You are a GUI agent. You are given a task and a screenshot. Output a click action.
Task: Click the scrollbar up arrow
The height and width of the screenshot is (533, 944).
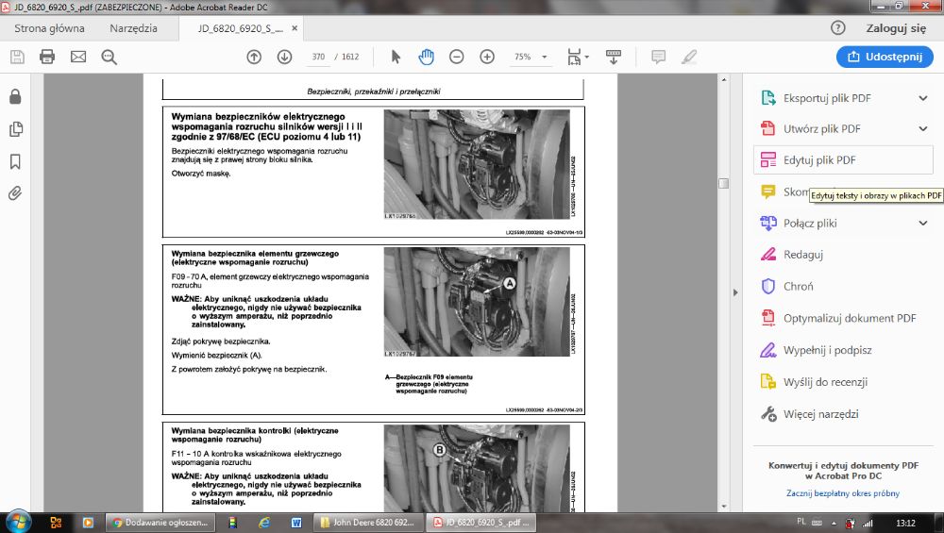coord(724,79)
